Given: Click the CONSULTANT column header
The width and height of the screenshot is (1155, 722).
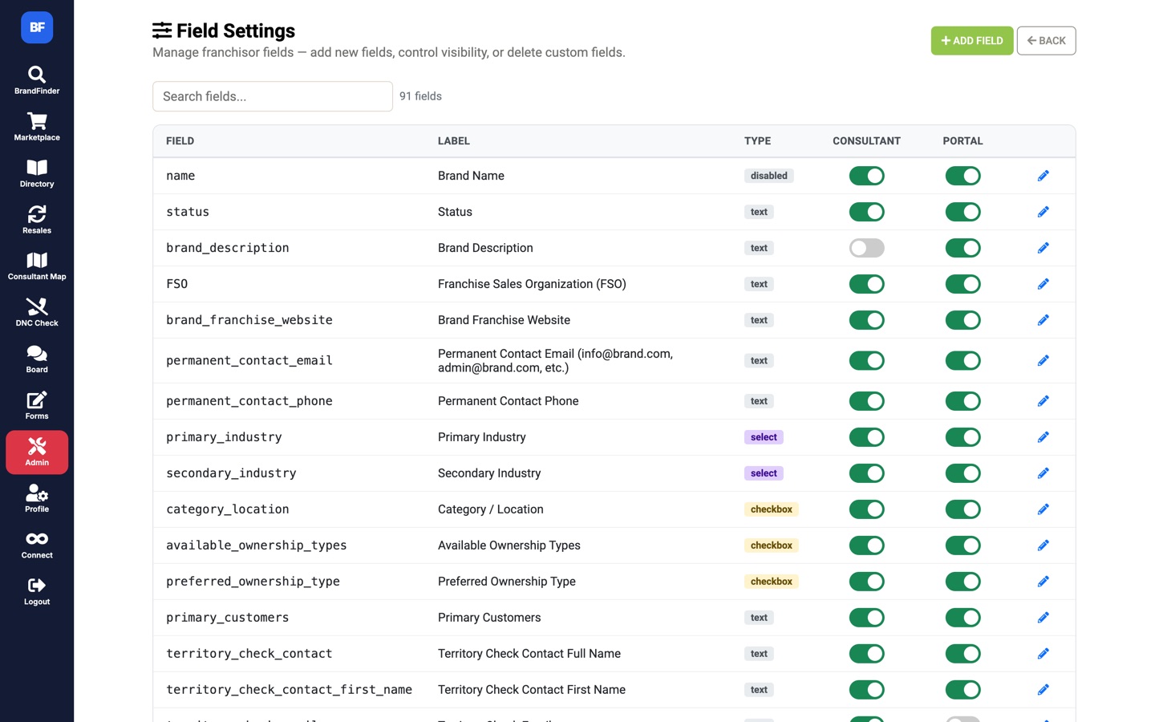Looking at the screenshot, I should coord(866,141).
